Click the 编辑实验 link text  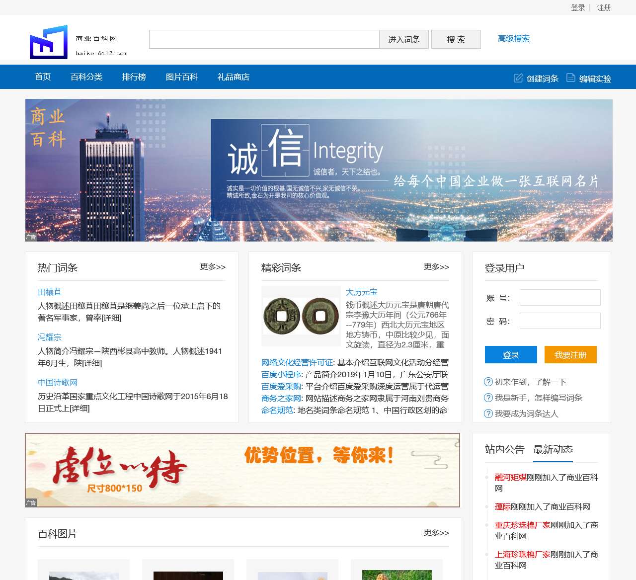pos(595,79)
